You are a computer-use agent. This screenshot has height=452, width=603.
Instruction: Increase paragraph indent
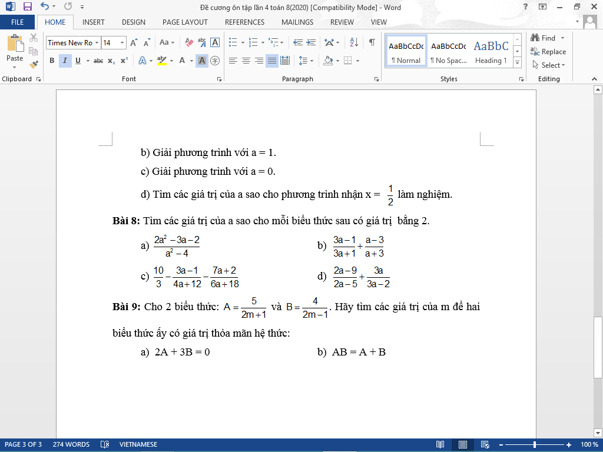coord(311,42)
